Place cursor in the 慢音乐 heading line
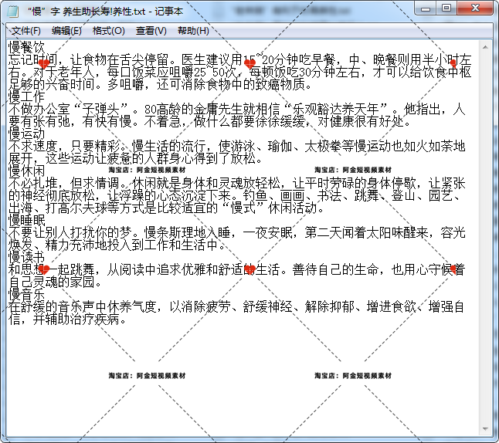The height and width of the screenshot is (443, 499). click(27, 294)
